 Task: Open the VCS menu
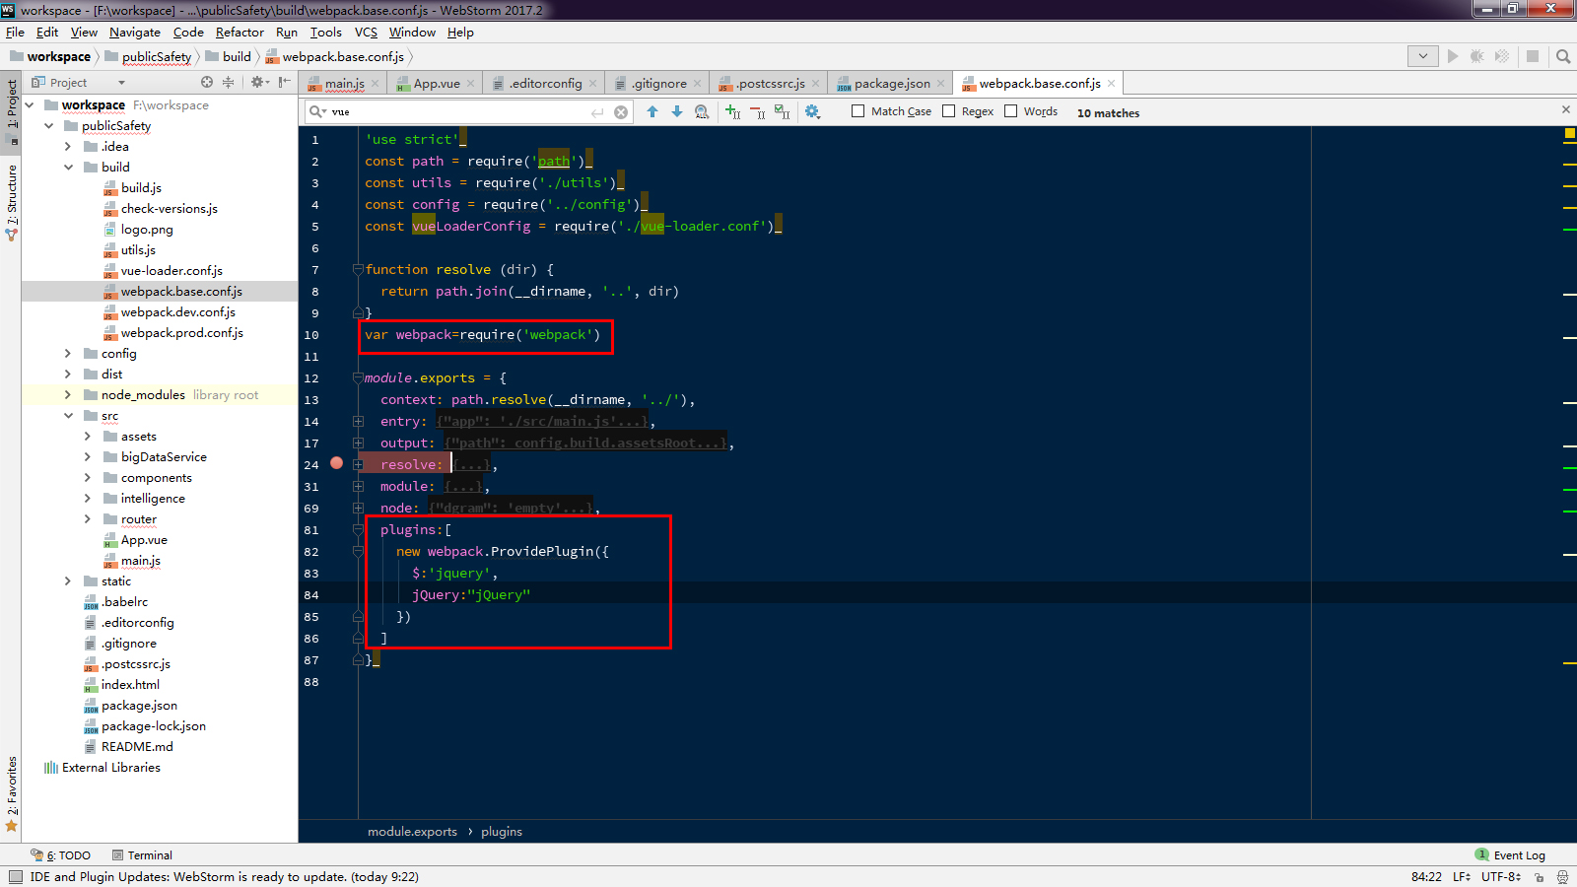[x=366, y=33]
